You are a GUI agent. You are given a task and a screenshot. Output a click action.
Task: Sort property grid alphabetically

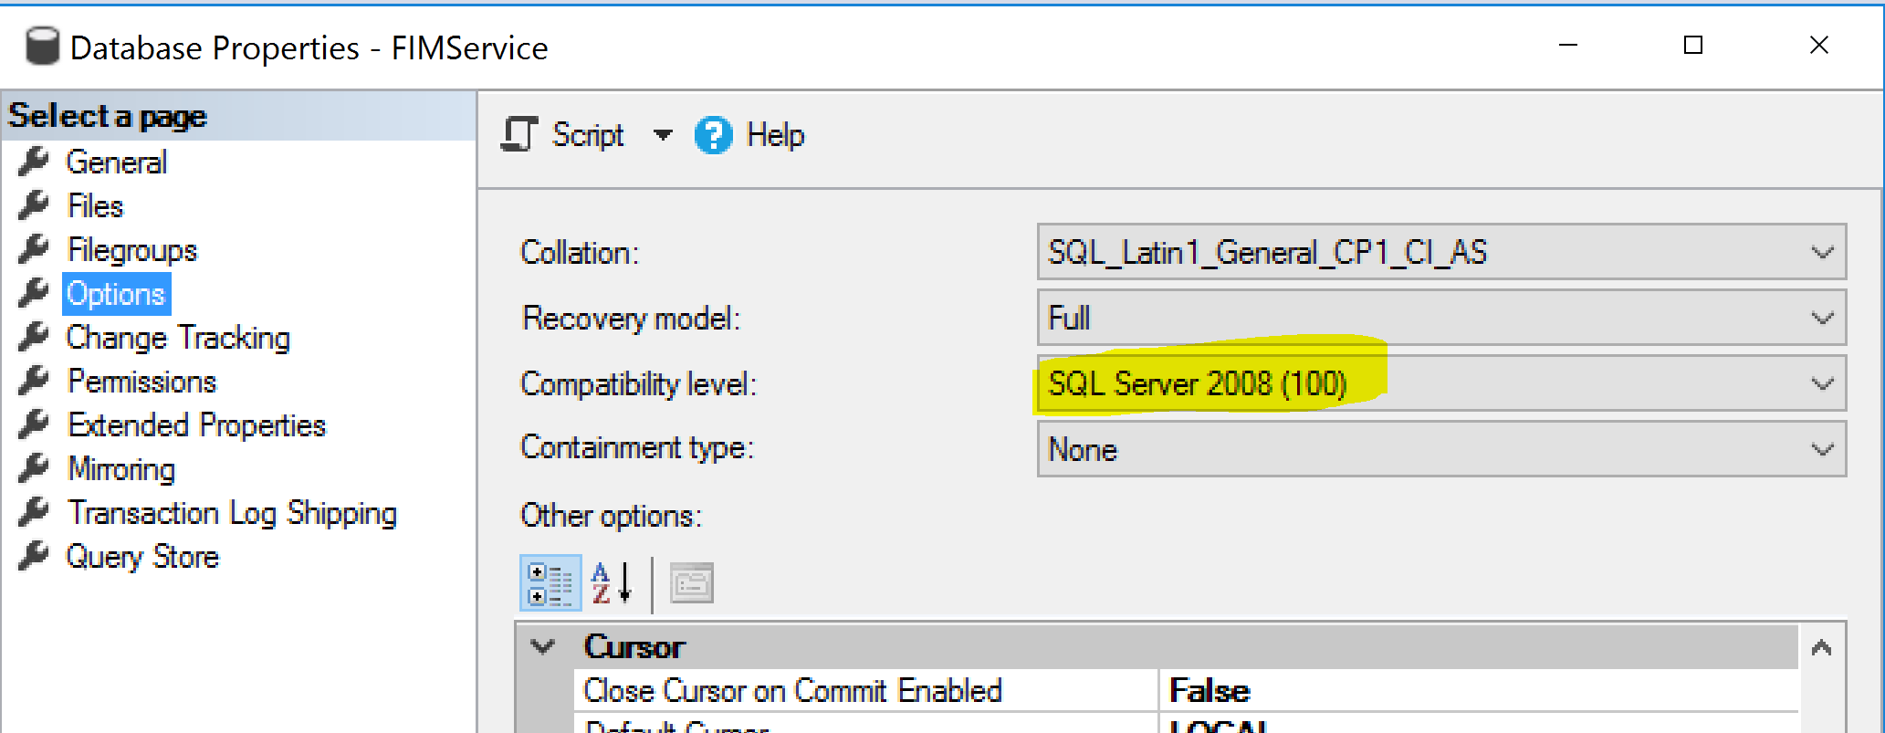pyautogui.click(x=612, y=583)
